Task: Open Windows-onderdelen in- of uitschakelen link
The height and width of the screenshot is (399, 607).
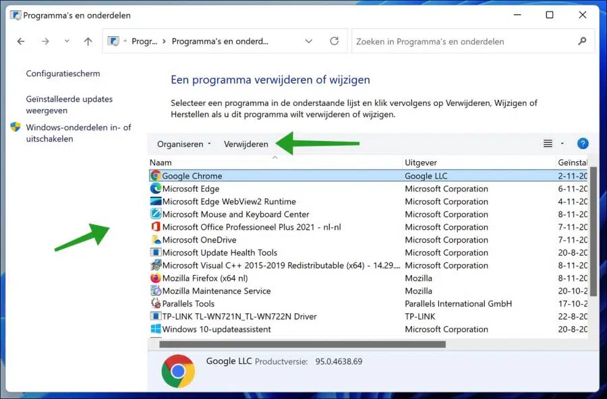Action: coord(79,133)
